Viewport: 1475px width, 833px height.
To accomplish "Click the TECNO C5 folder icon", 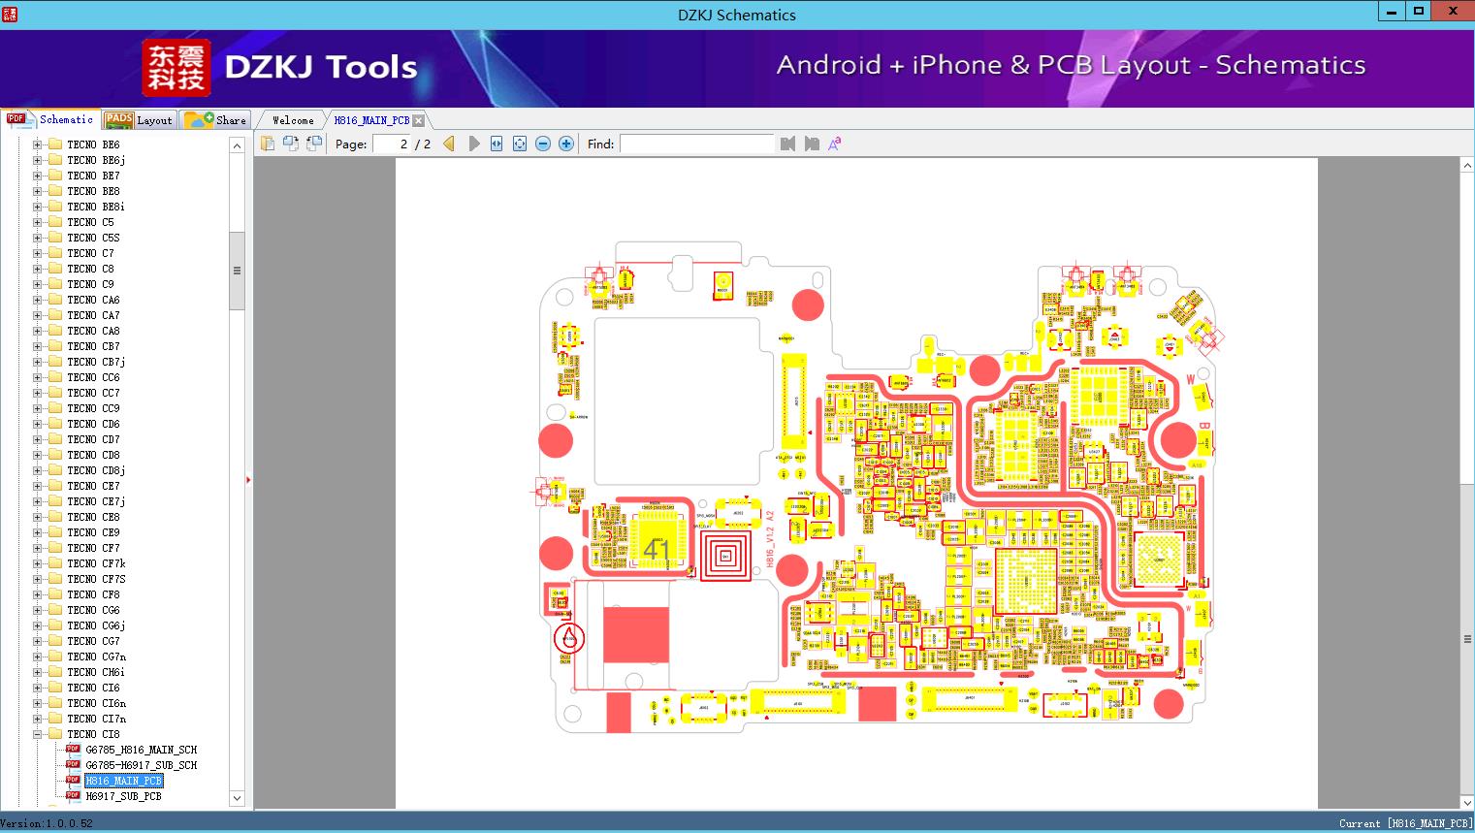I will point(55,222).
